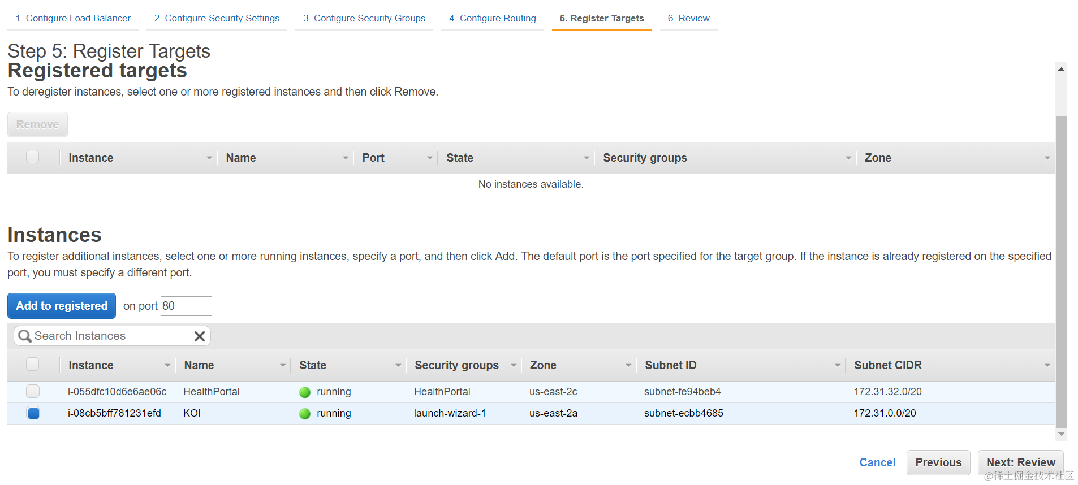Click Next: Review button
The width and height of the screenshot is (1078, 485).
click(x=1021, y=462)
